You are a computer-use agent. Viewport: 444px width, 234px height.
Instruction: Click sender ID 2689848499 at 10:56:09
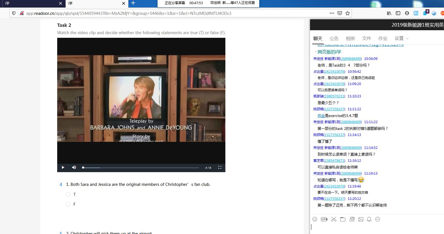pyautogui.click(x=351, y=59)
